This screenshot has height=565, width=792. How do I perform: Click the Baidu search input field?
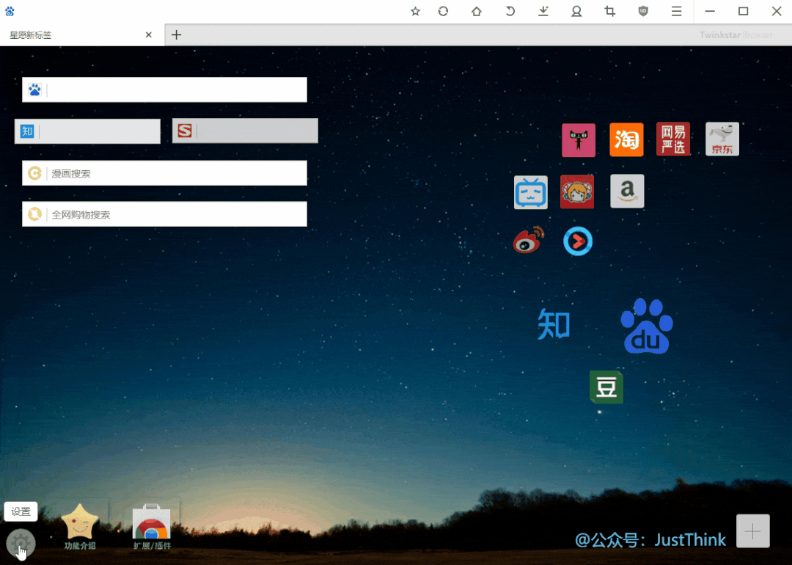click(165, 90)
